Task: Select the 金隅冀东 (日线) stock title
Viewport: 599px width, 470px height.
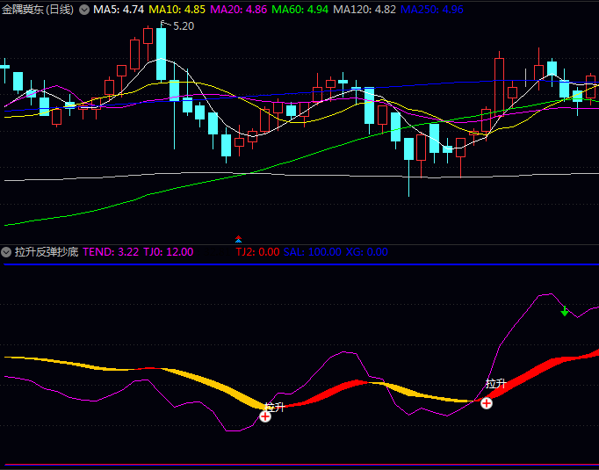Action: pos(38,10)
